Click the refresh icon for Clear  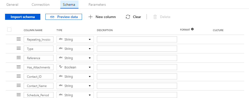tap(128, 17)
